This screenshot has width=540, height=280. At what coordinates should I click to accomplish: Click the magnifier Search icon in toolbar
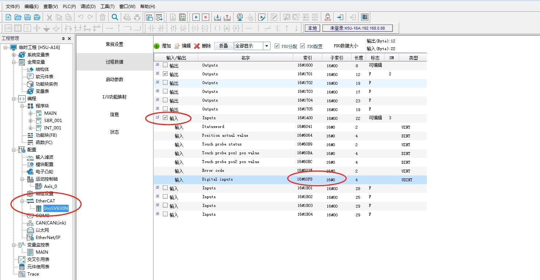click(x=115, y=17)
